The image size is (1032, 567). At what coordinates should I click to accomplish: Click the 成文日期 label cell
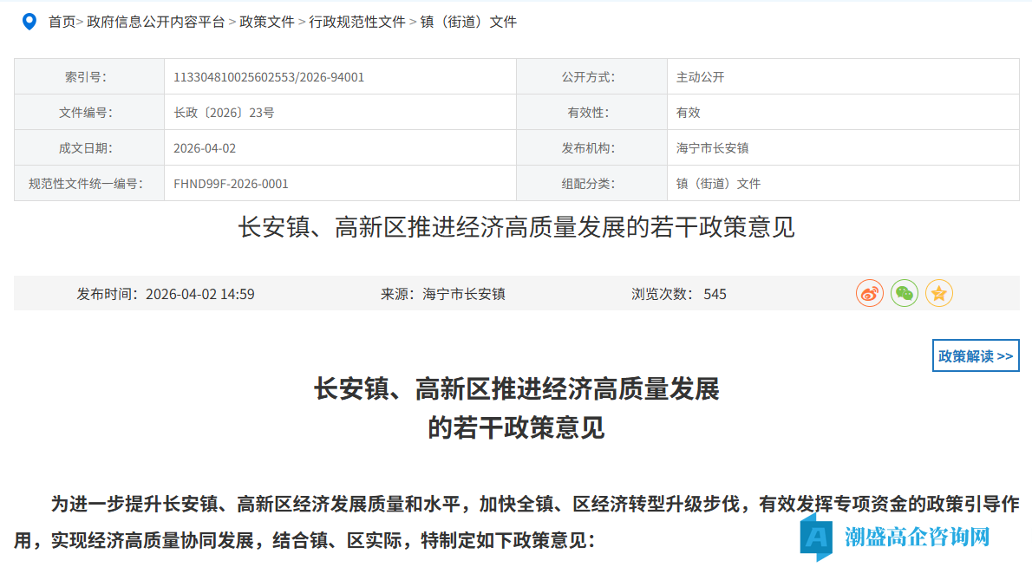click(88, 148)
